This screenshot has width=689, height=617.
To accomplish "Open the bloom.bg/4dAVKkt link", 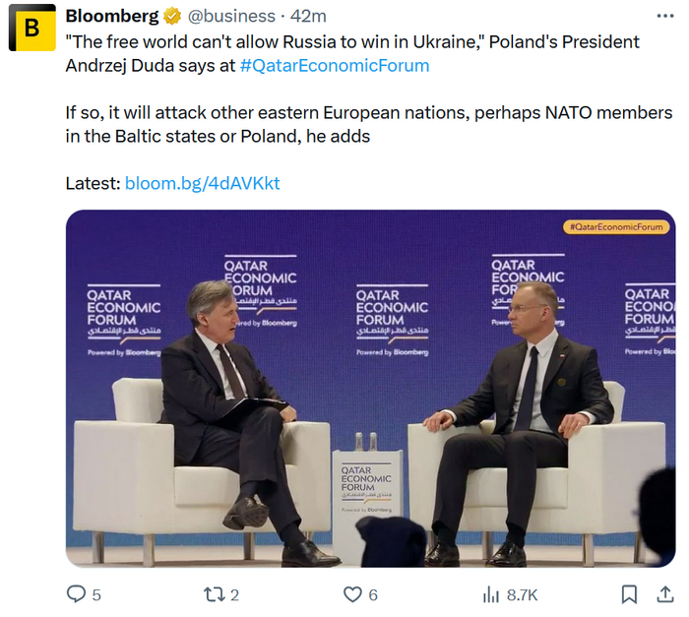I will pyautogui.click(x=203, y=183).
